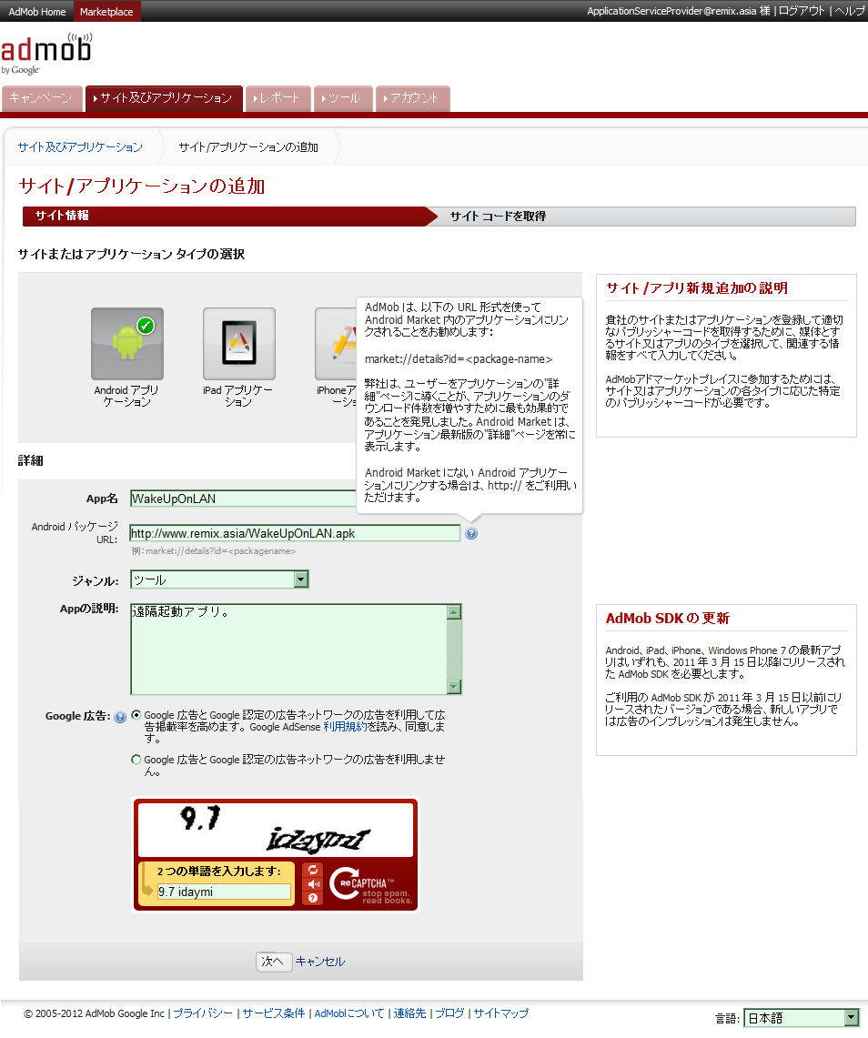Click サイト/アプリ新規追加の説明 heading
This screenshot has height=1038, width=868.
point(697,288)
